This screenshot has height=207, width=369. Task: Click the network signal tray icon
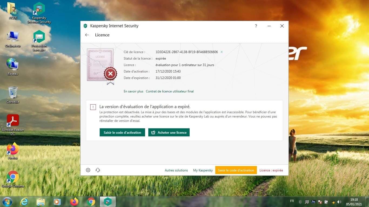pyautogui.click(x=333, y=202)
